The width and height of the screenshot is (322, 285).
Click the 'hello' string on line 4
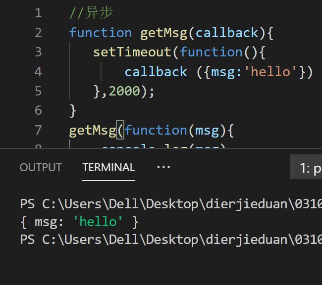point(270,72)
